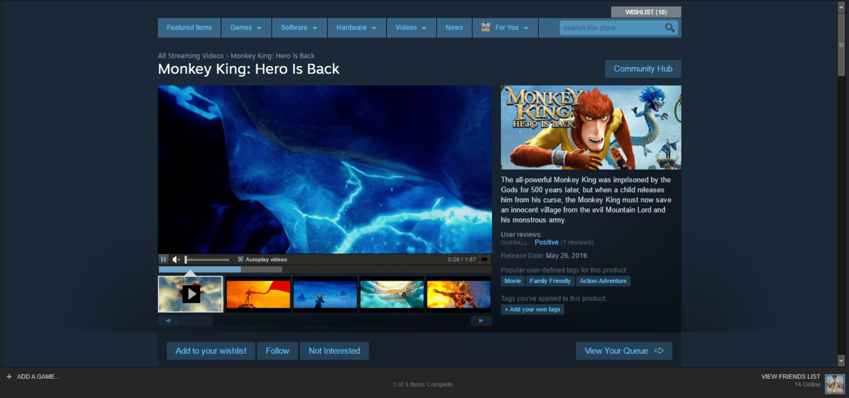Open the Community Hub
Screen dimensions: 849x398
[x=643, y=69]
